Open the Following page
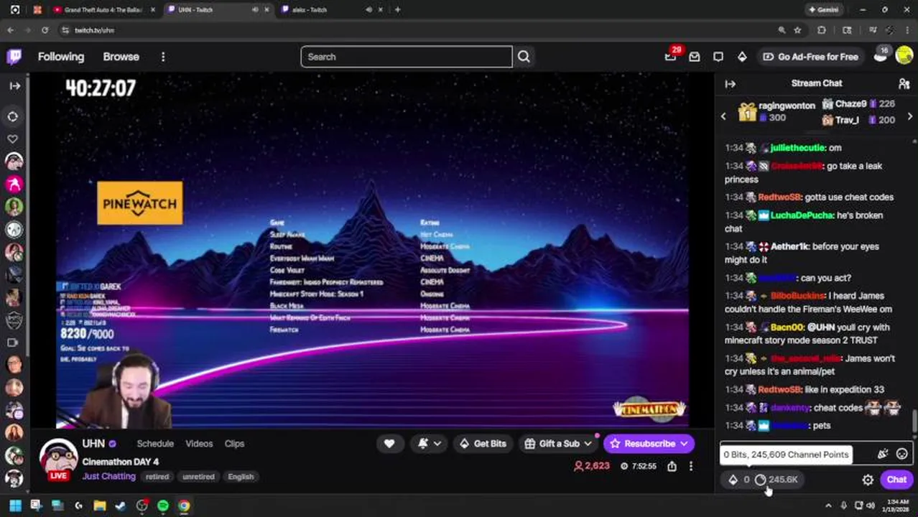The width and height of the screenshot is (918, 517). coord(61,57)
